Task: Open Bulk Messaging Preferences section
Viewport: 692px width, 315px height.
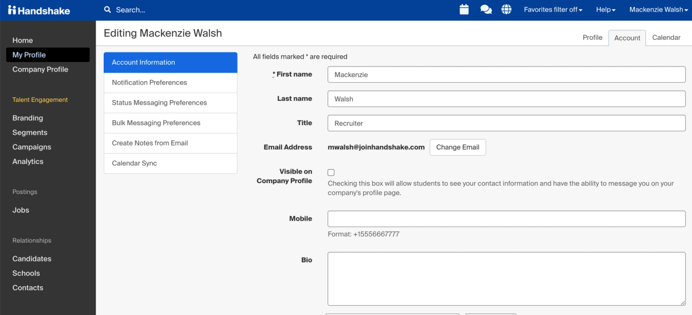Action: tap(171, 123)
